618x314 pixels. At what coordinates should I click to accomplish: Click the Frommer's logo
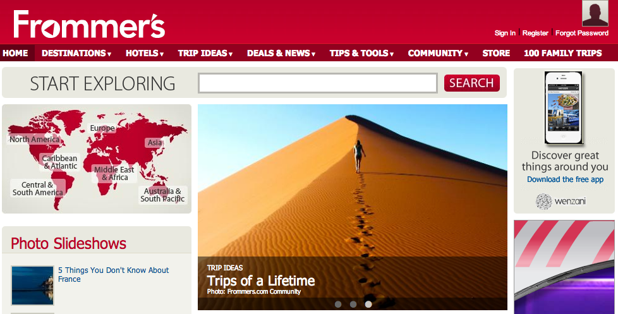(89, 25)
